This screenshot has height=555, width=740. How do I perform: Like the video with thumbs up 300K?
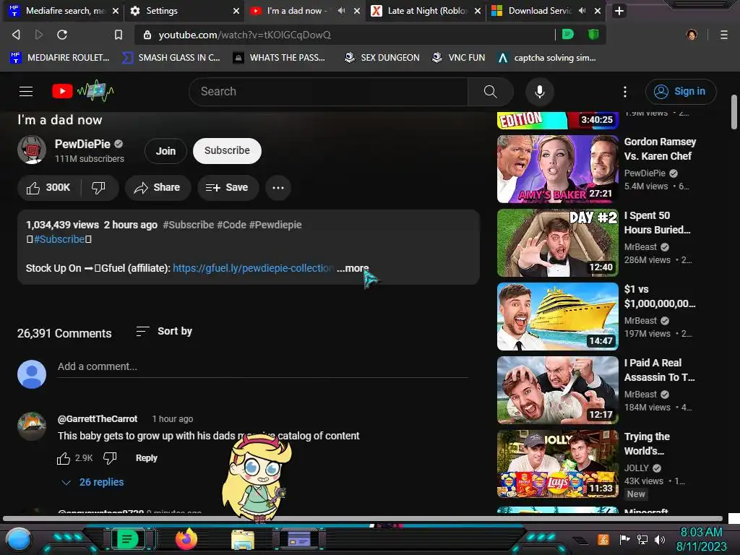[48, 188]
